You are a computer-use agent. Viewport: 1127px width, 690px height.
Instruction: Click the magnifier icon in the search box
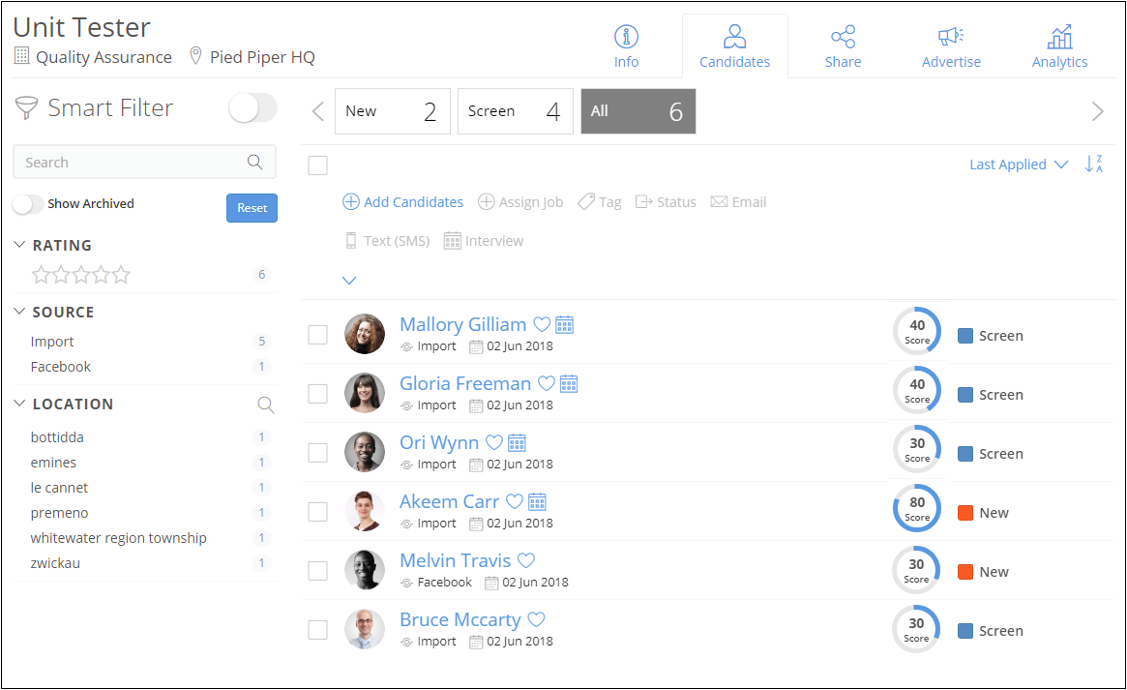click(x=255, y=163)
